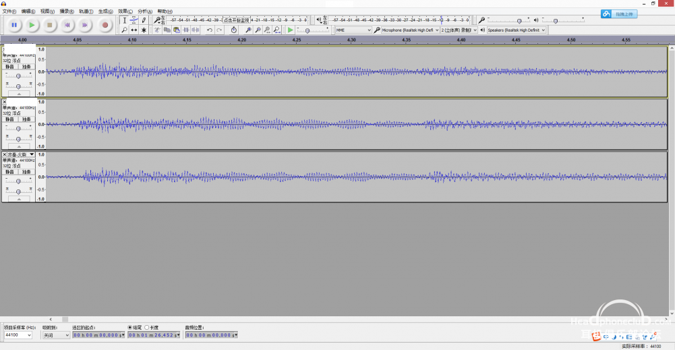Open the 视图(V) menu
The image size is (675, 350).
click(47, 11)
